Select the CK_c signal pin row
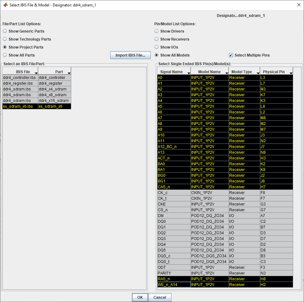The width and height of the screenshot is (304, 302). pos(225,192)
